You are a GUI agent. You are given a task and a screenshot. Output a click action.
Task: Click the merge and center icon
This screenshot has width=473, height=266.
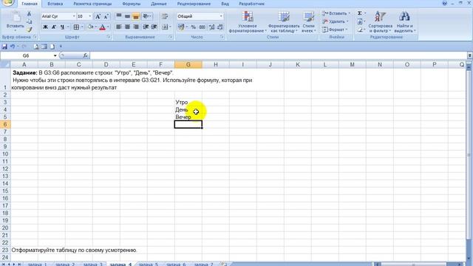pos(165,27)
